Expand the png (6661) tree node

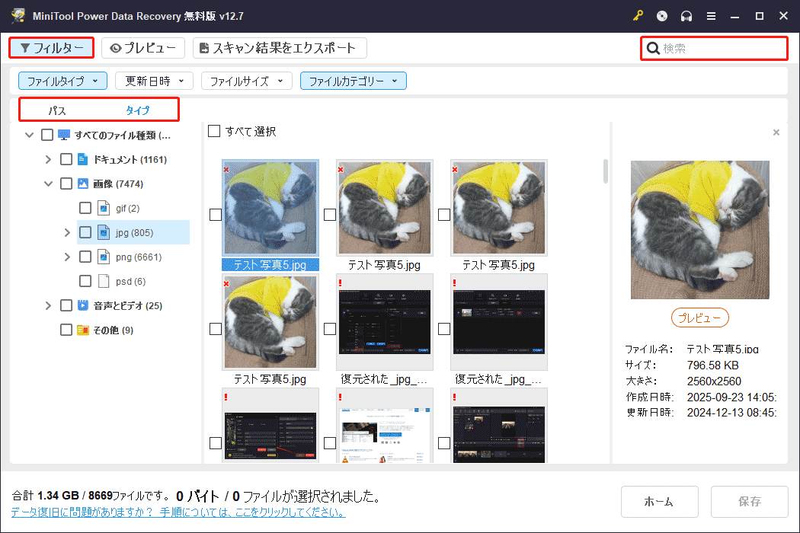click(x=67, y=256)
